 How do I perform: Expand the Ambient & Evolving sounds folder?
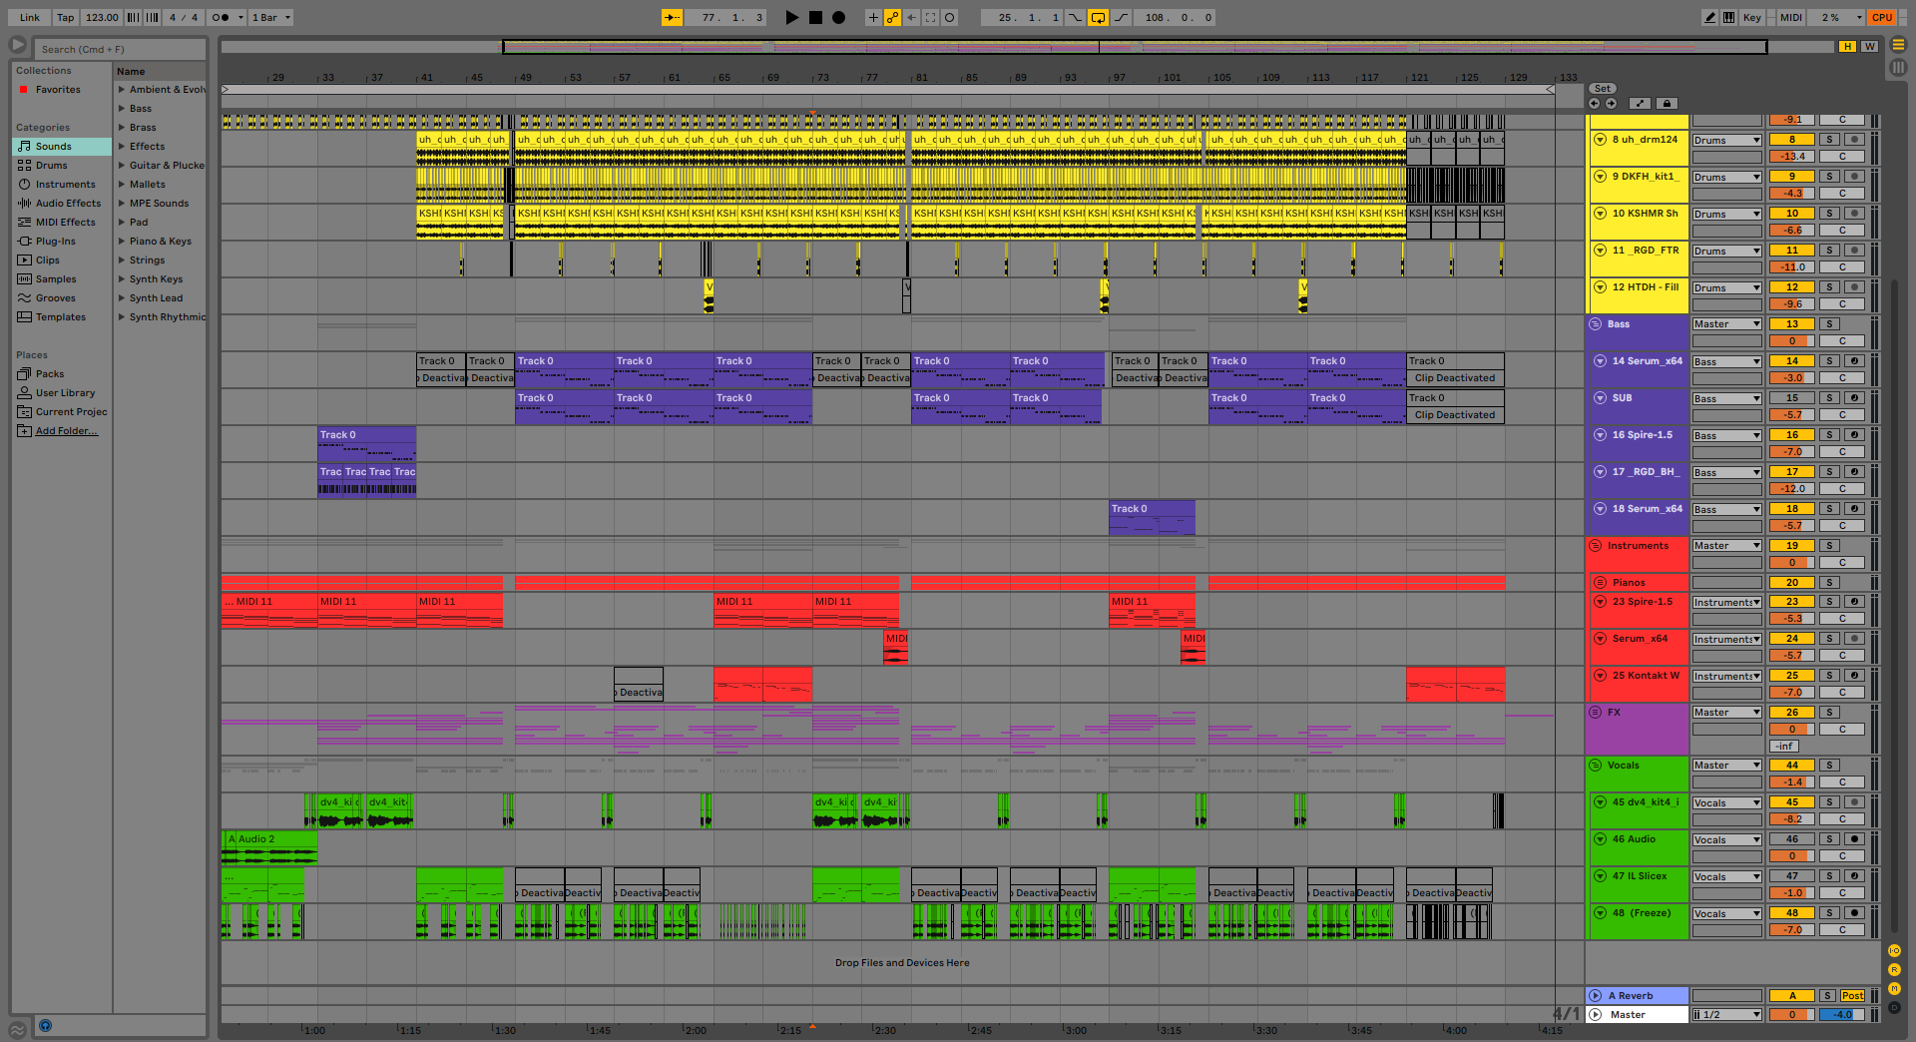pos(122,90)
